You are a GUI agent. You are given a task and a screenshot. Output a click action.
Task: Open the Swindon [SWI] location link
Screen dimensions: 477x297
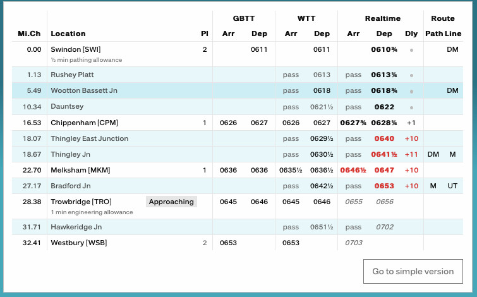(76, 49)
